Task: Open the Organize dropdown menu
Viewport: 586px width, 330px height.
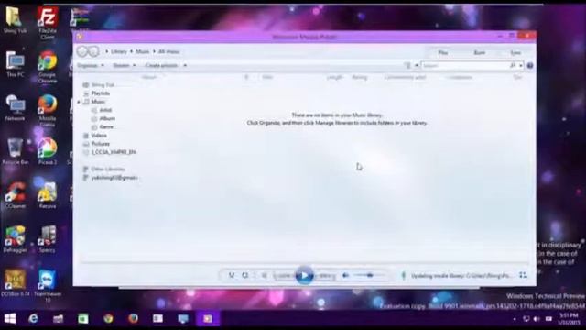Action: (90, 65)
